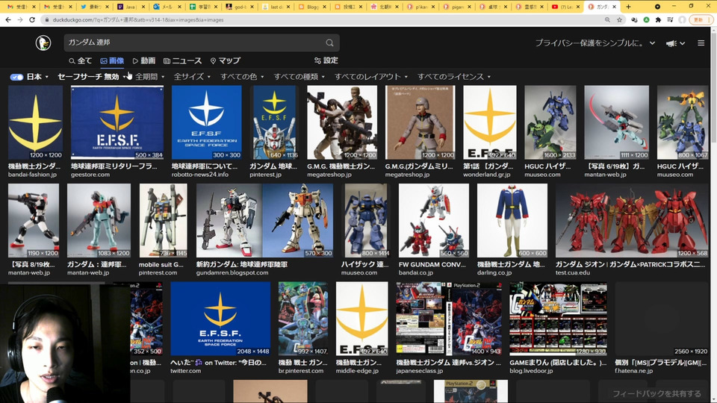Open the yellow emblem 1200×1200 thumbnail
This screenshot has height=403, width=717.
(x=35, y=122)
